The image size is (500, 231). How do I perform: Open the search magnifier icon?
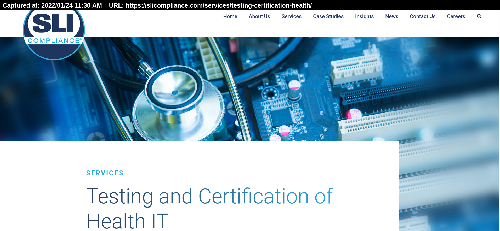479,16
